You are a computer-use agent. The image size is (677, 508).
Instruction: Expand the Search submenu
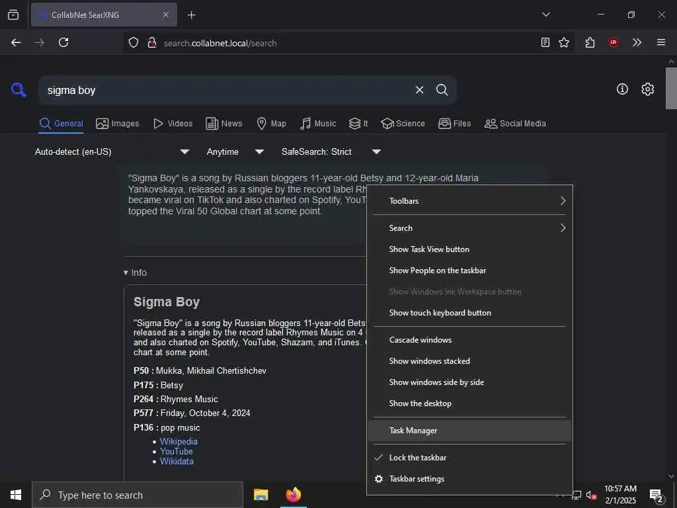tap(470, 228)
